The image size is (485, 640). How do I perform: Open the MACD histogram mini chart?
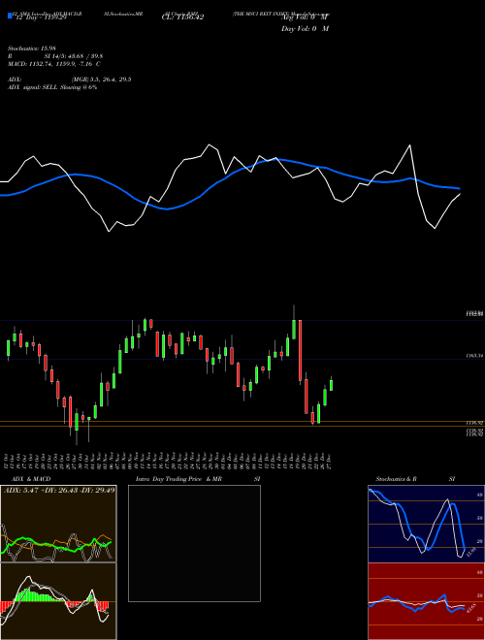point(58,601)
